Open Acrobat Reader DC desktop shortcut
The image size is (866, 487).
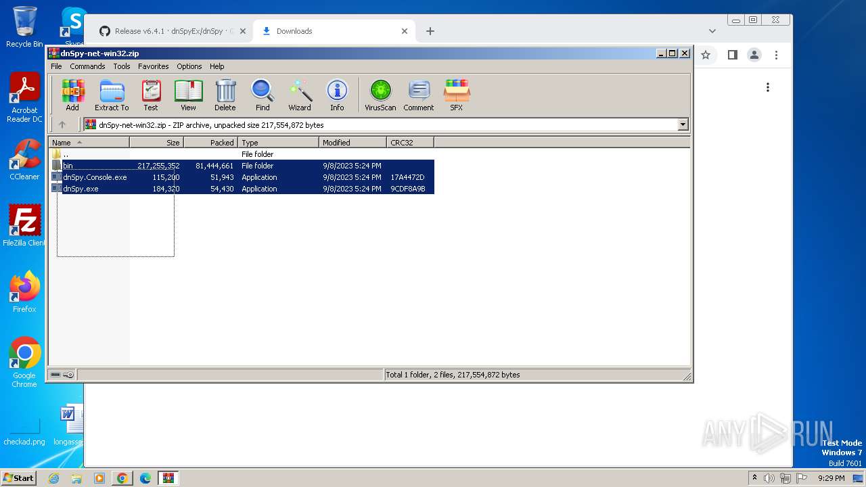coord(24,98)
